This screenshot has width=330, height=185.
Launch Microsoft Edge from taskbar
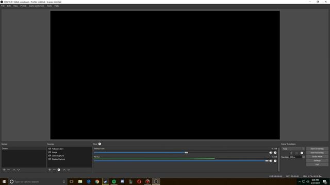(89, 181)
